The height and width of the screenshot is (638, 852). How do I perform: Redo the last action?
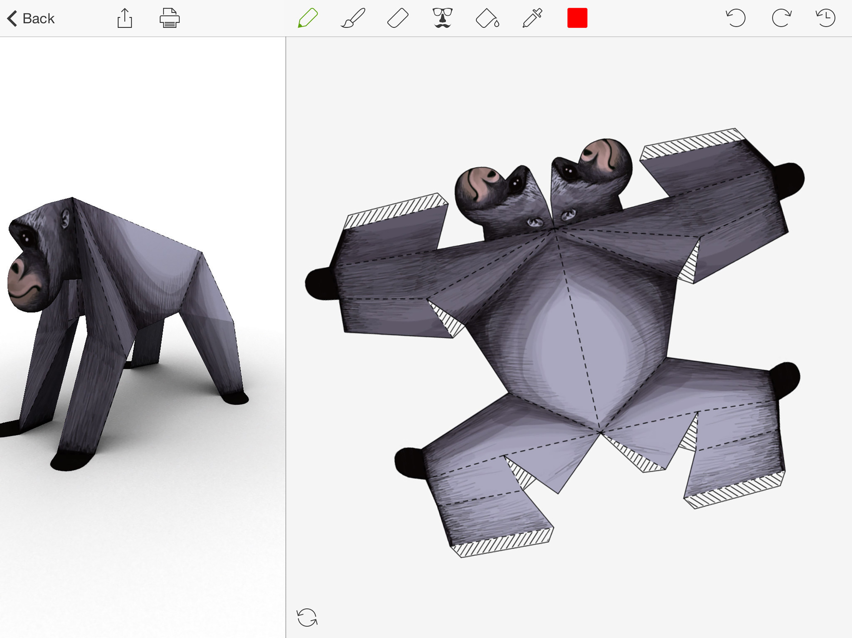pos(781,18)
